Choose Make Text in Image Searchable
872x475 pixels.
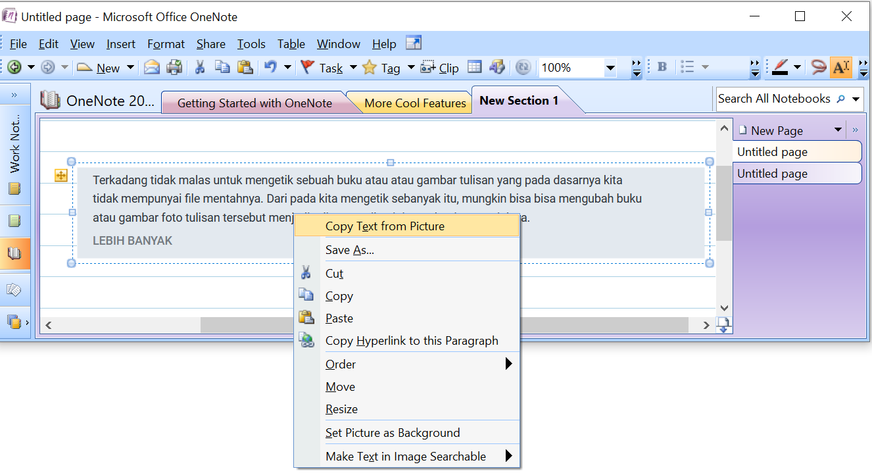407,457
